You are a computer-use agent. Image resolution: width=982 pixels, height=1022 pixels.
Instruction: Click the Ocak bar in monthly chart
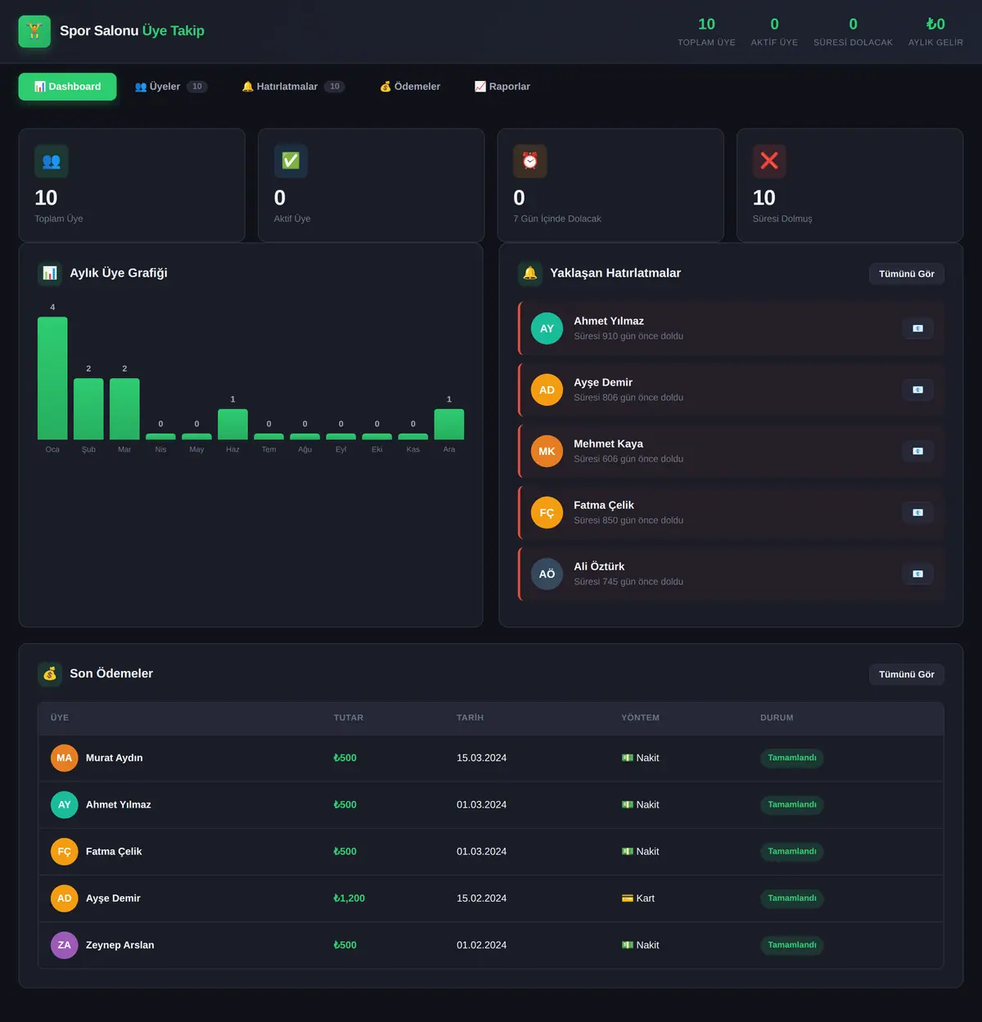(52, 378)
